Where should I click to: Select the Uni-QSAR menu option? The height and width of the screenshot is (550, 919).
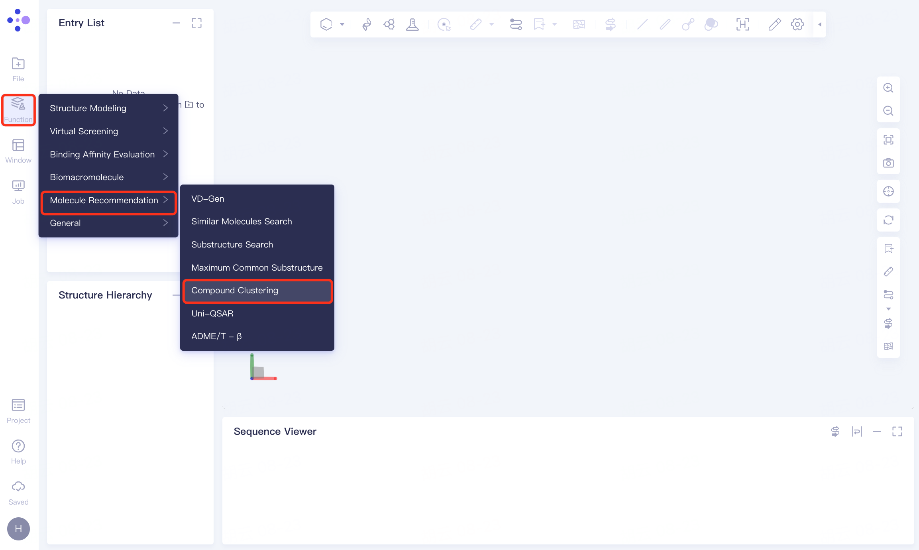point(212,313)
